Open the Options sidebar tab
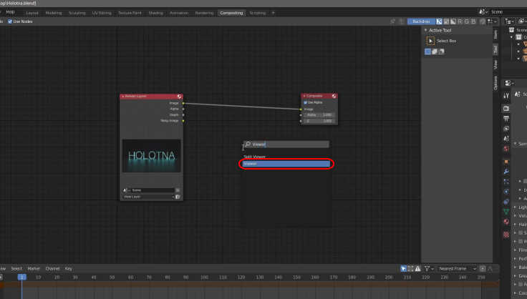 tap(495, 82)
